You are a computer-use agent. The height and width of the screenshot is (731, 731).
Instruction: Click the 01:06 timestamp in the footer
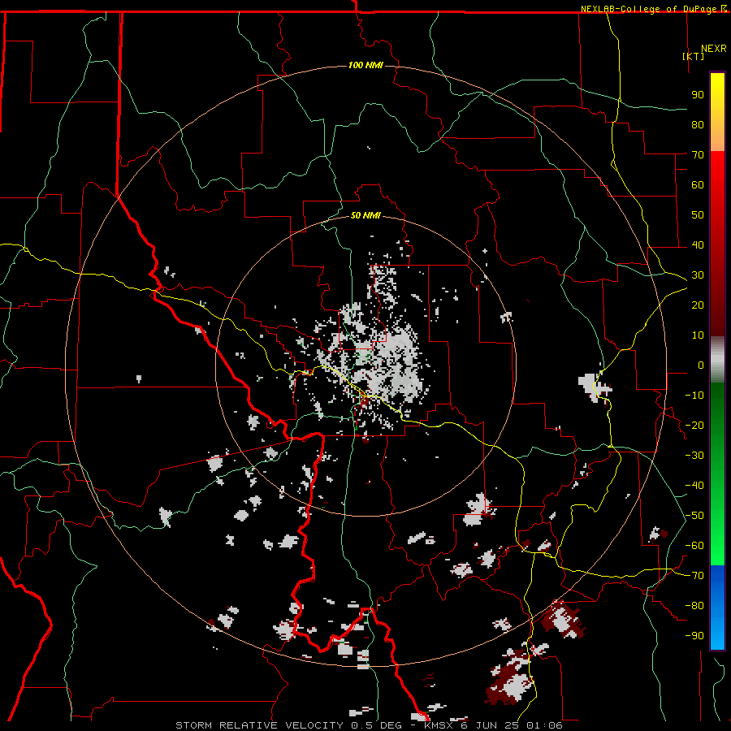tap(544, 725)
